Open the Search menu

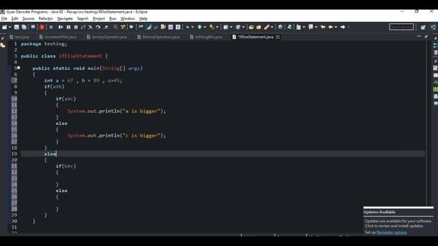pos(82,18)
